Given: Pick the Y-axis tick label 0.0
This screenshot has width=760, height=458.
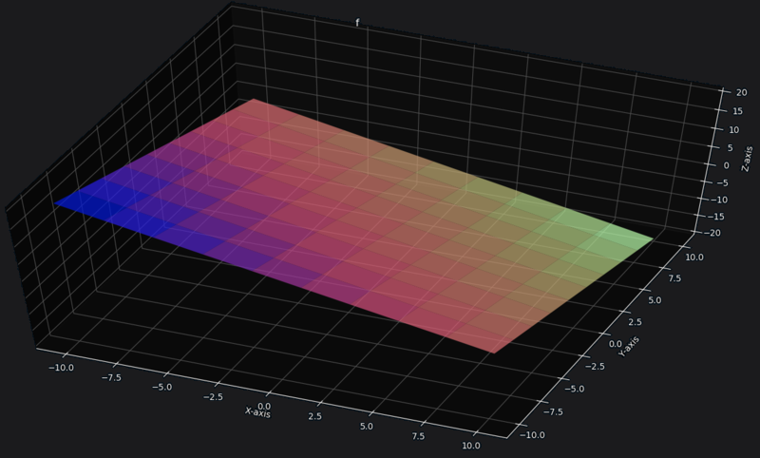Looking at the screenshot, I should click(615, 344).
